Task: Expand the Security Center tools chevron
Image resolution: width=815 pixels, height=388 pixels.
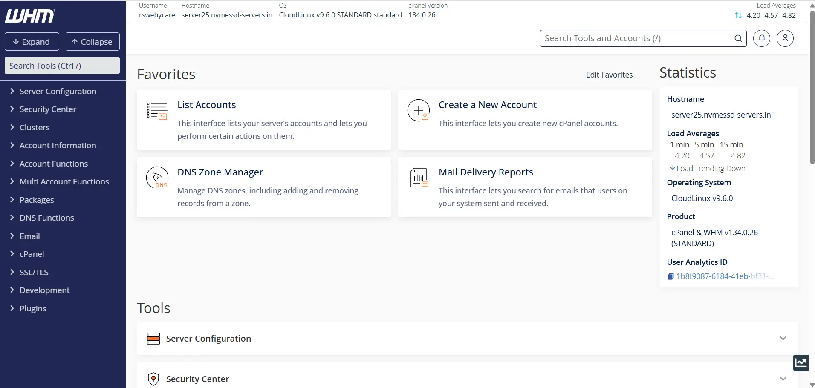Action: (783, 379)
